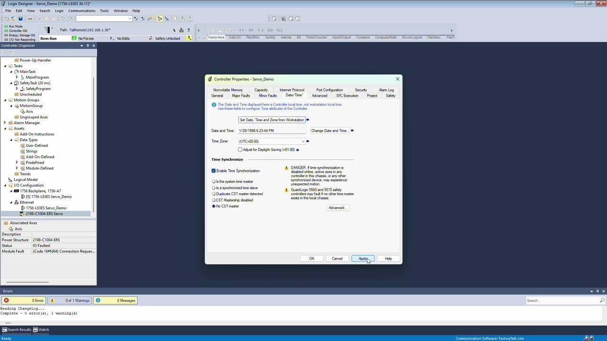The image size is (607, 341).
Task: Open the Communications menu
Action: tap(82, 10)
